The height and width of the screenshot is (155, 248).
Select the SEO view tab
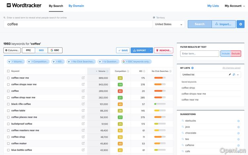coord(41,50)
